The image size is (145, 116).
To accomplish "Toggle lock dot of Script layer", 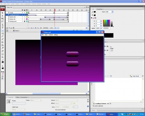I will [x=25, y=13].
